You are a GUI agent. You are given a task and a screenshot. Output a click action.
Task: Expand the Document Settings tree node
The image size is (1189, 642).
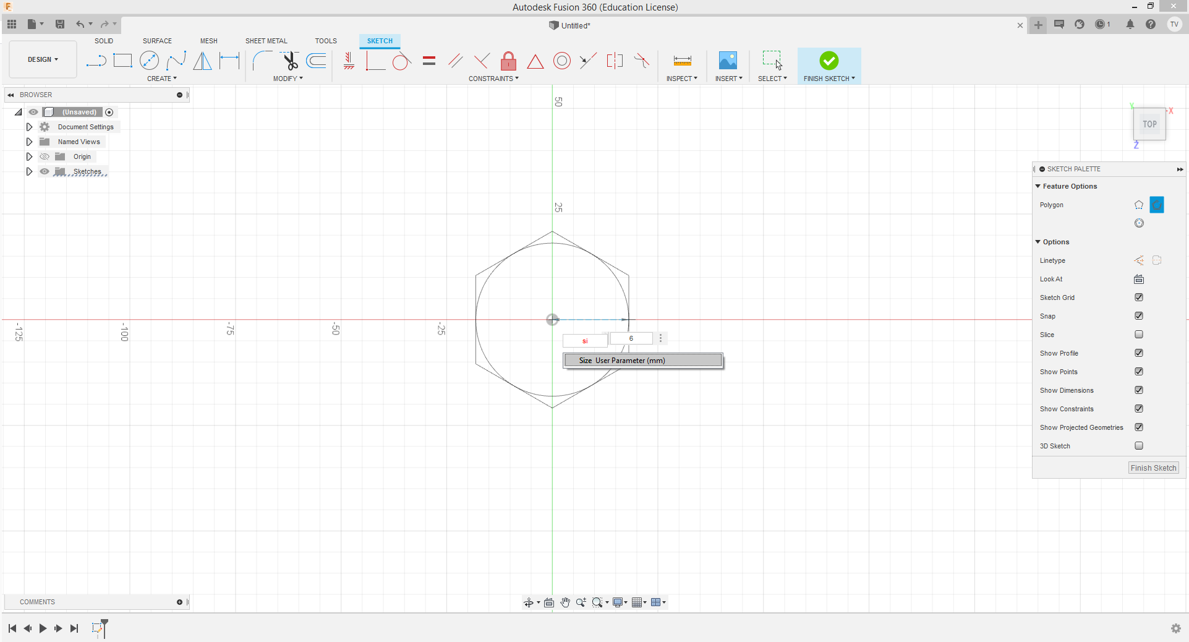coord(29,127)
